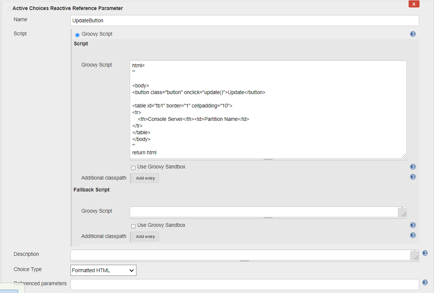Open help for Fallback Script's Use Groovy Sandbox
This screenshot has height=293, width=434.
413,225
